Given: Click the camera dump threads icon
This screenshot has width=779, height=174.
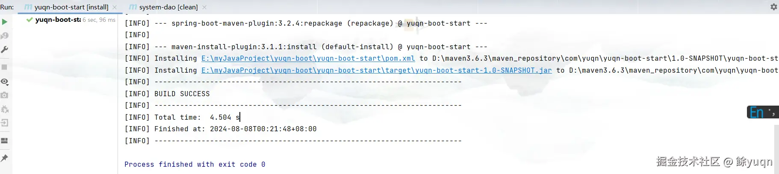Looking at the screenshot, I should [4, 95].
